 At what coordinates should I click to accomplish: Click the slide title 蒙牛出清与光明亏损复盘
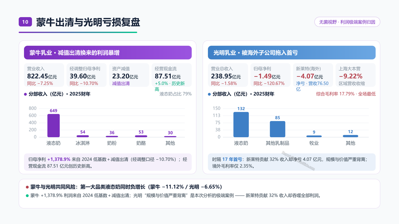[88, 22]
